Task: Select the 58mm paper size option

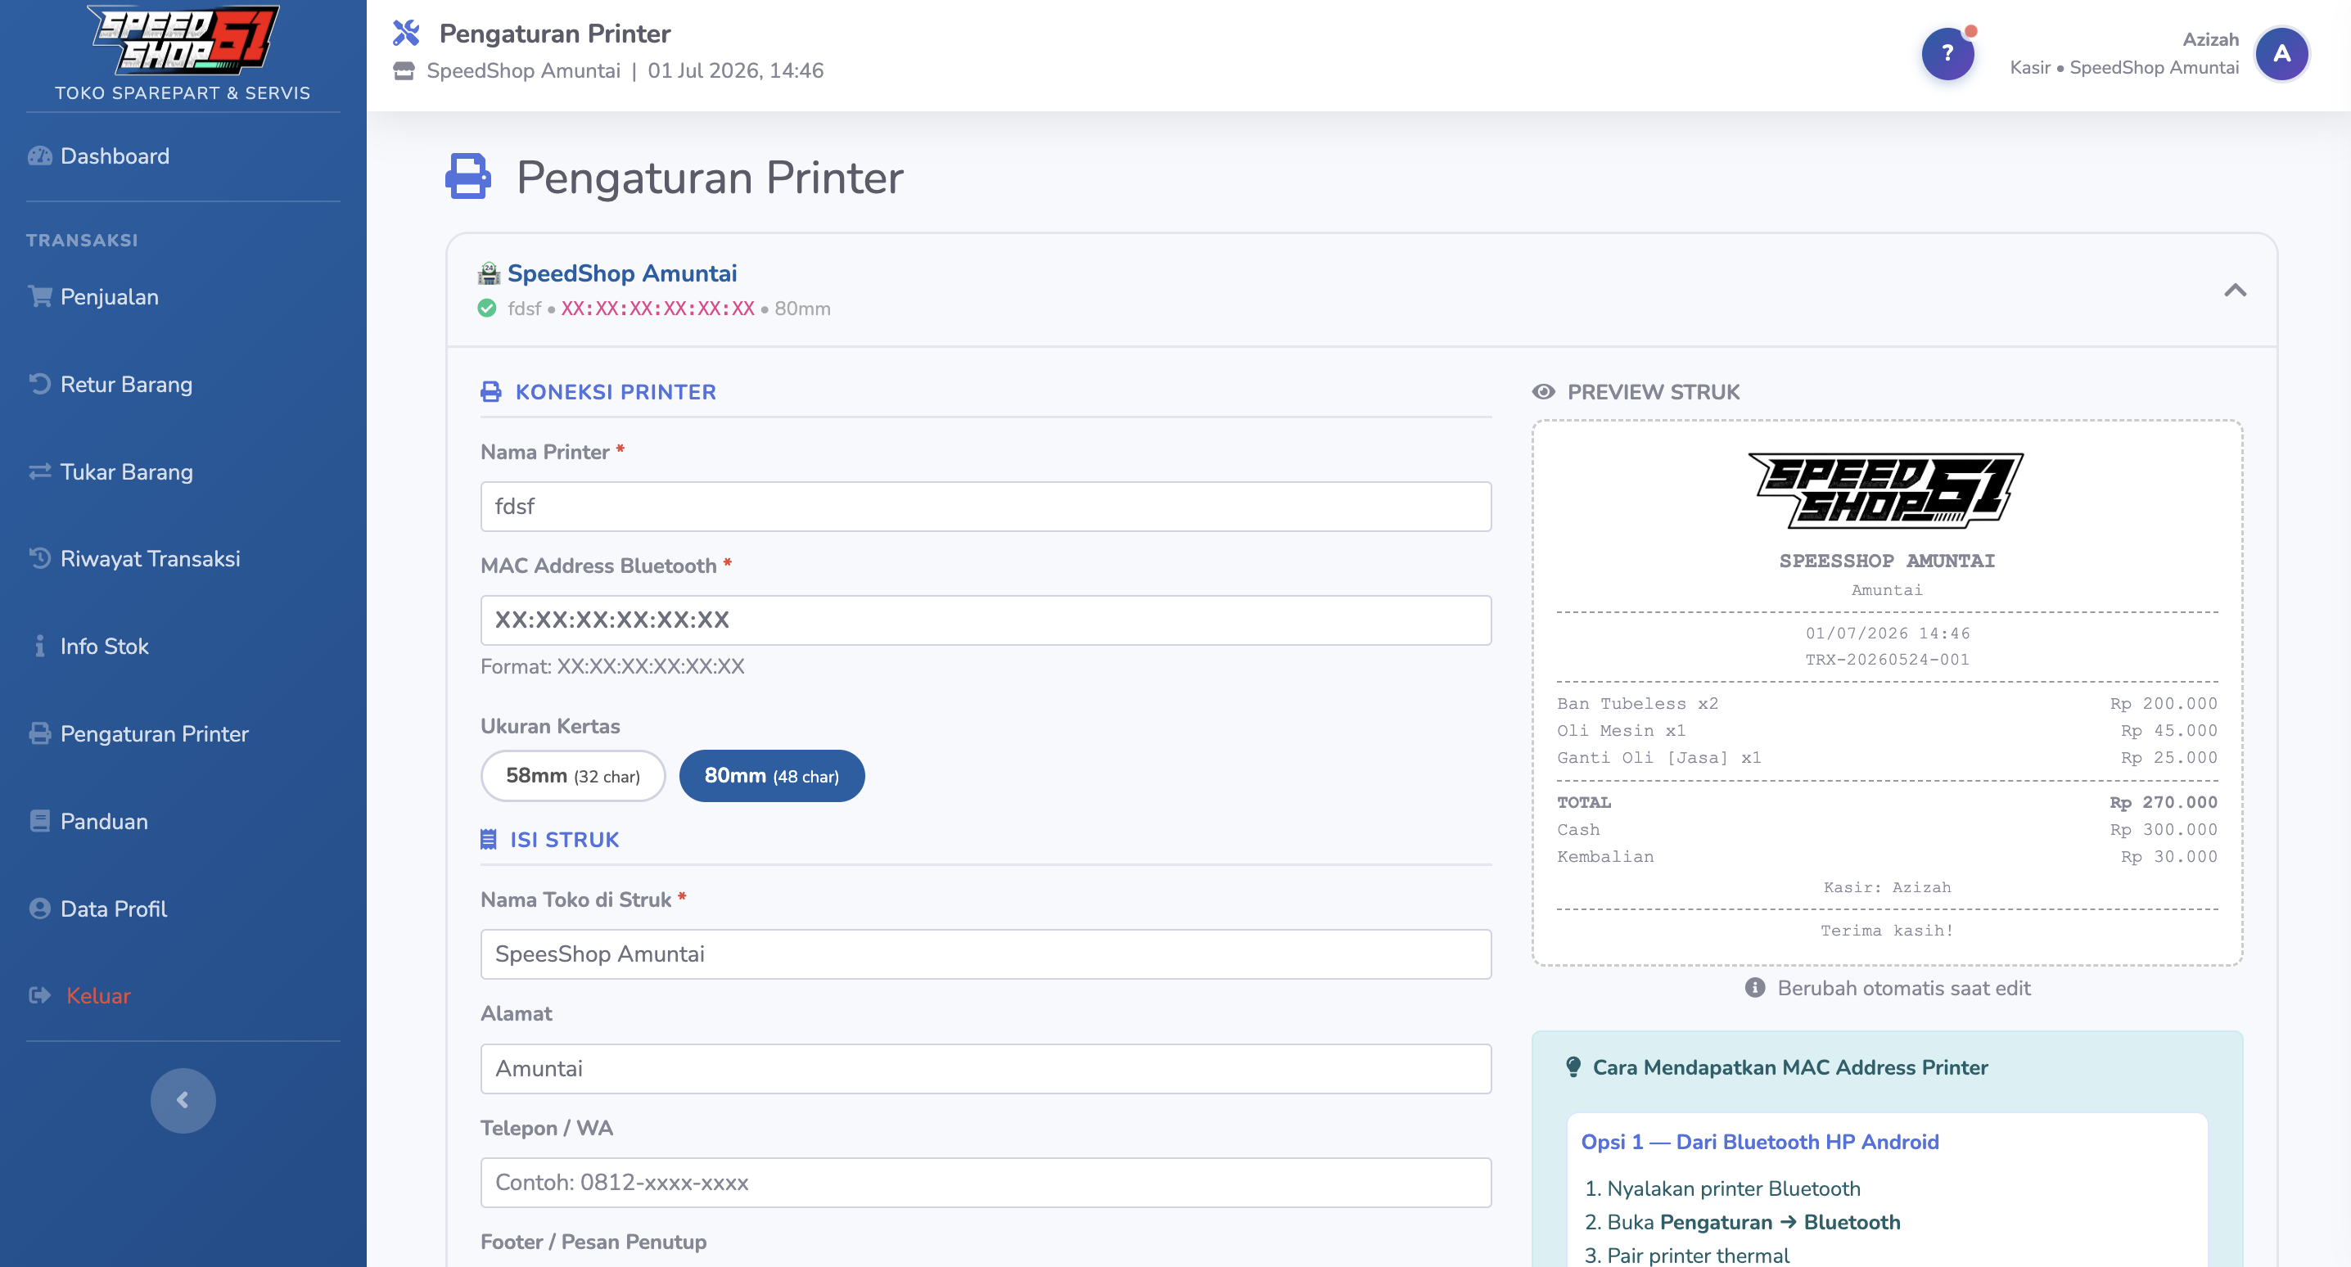Action: pyautogui.click(x=572, y=776)
